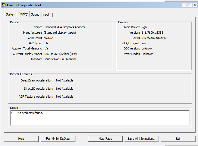Image resolution: width=198 pixels, height=146 pixels.
Task: Open the Sound tab
Action: tap(35, 14)
